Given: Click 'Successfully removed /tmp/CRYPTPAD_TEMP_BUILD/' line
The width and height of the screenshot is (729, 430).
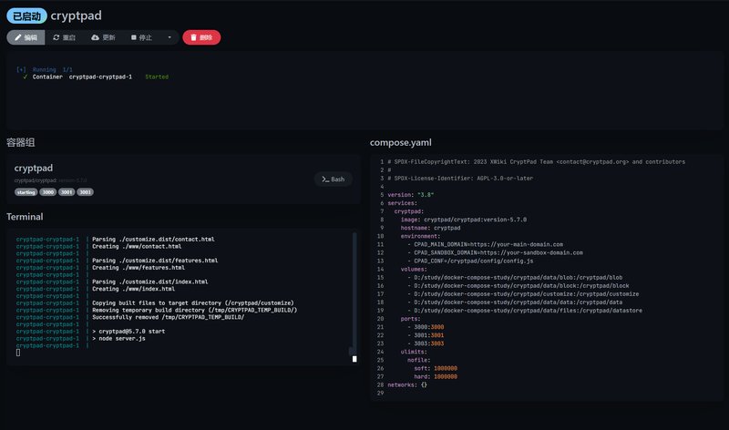Looking at the screenshot, I should tap(169, 317).
